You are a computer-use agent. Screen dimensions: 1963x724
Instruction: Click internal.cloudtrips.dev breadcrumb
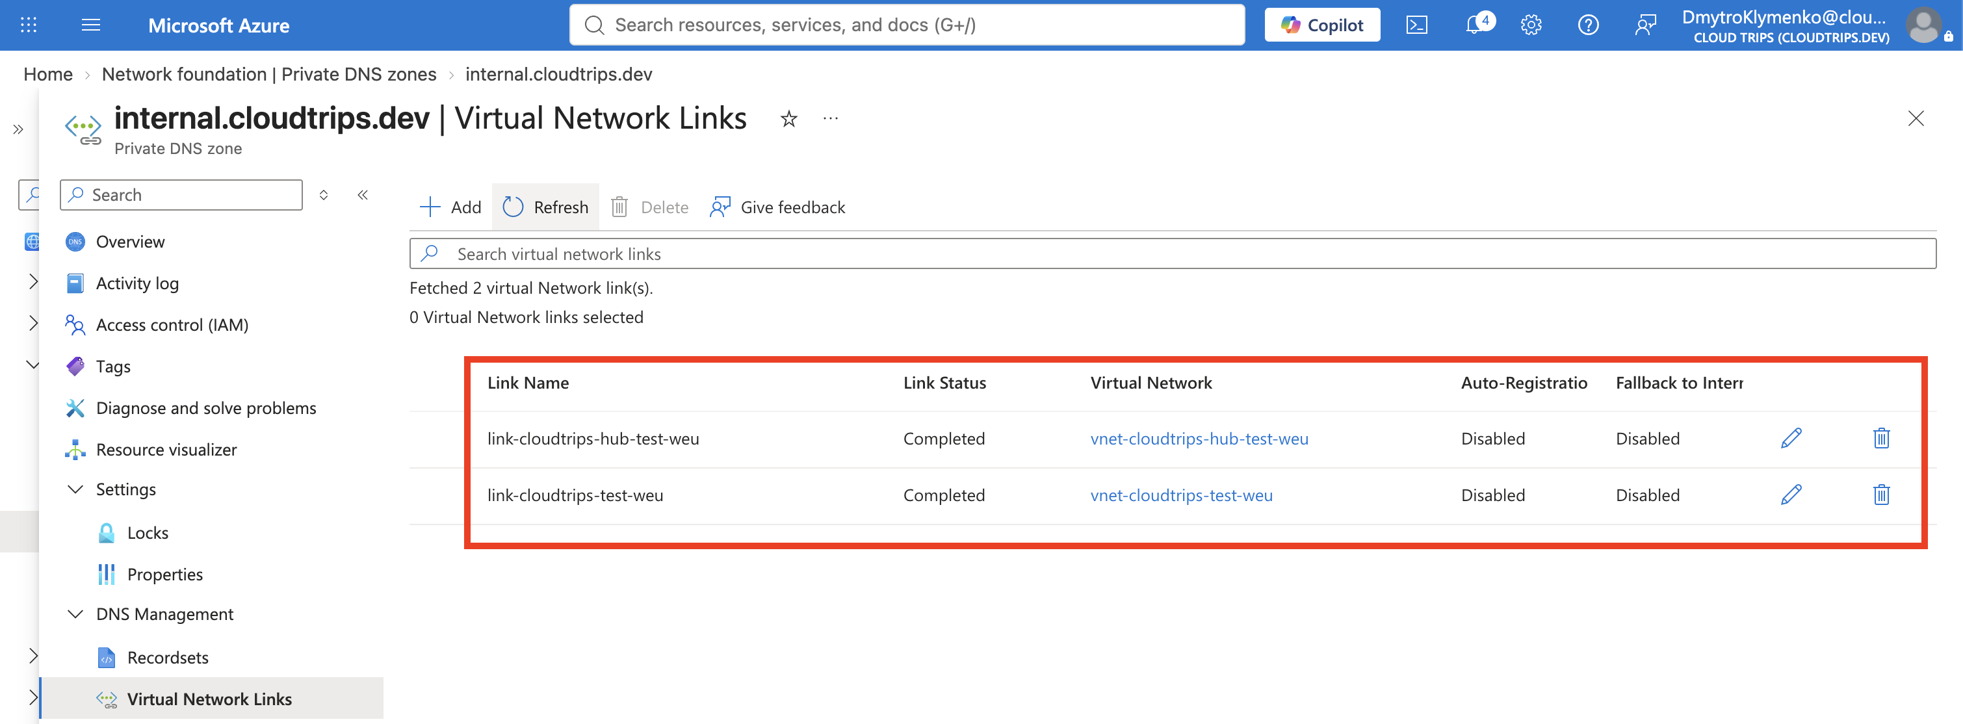point(558,74)
